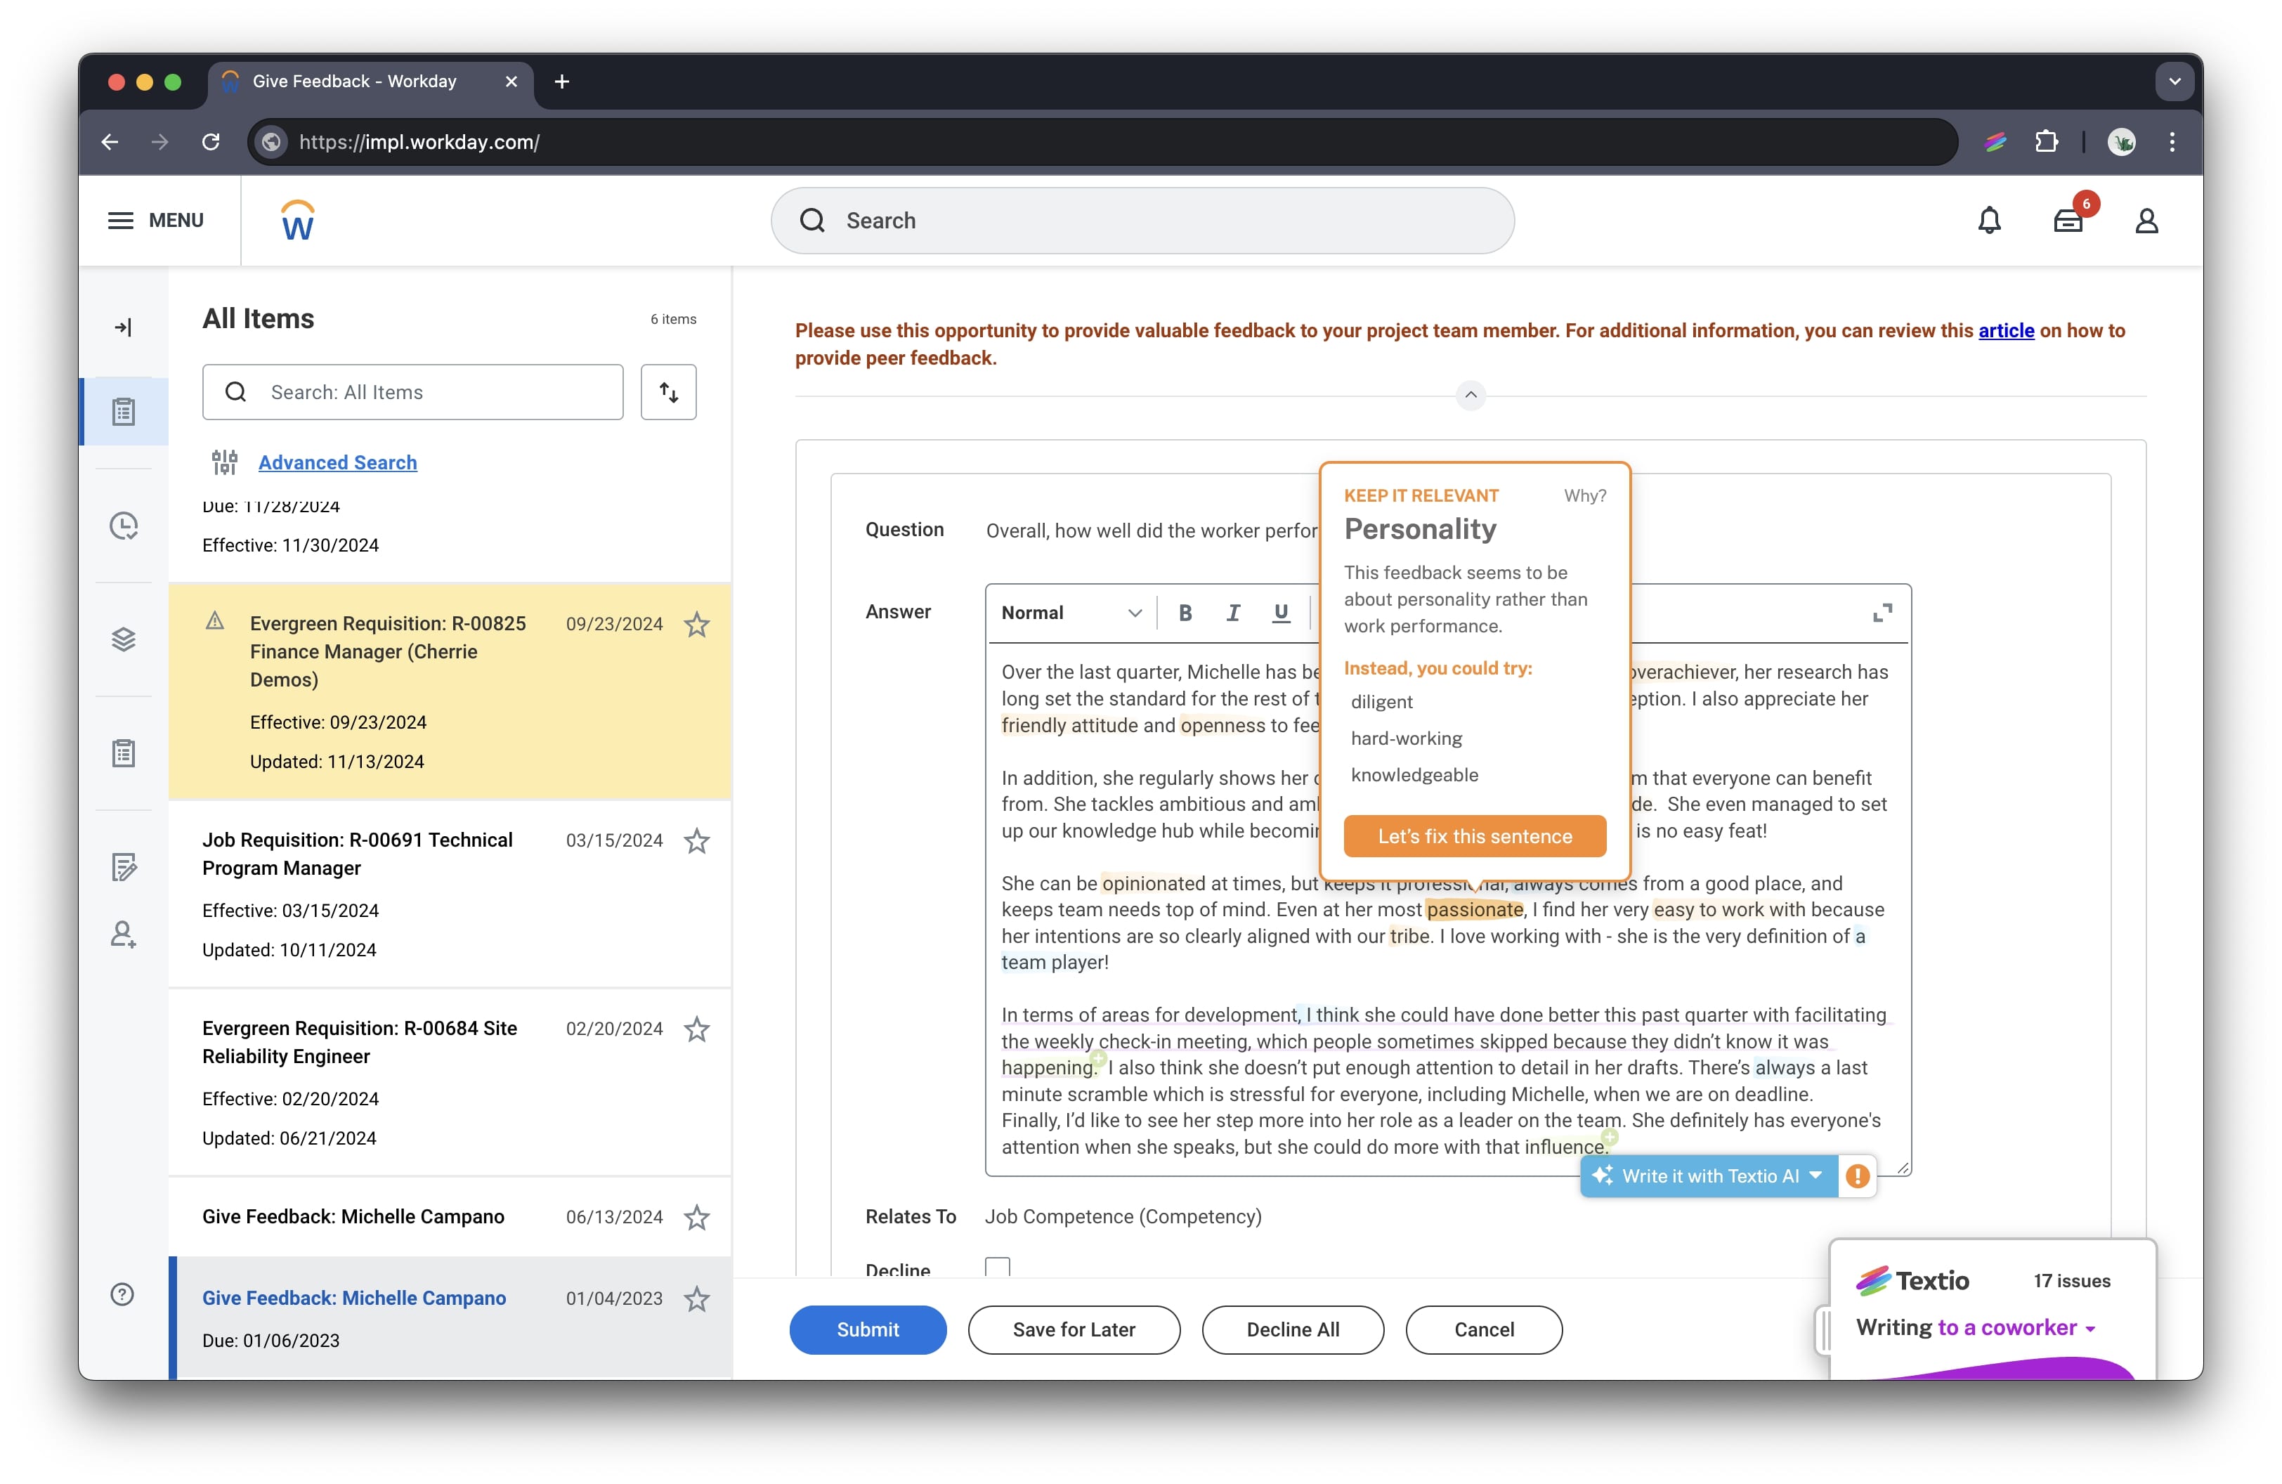Expand the Write it with Textio AI dropdown
Image resolution: width=2282 pixels, height=1484 pixels.
click(x=1815, y=1176)
